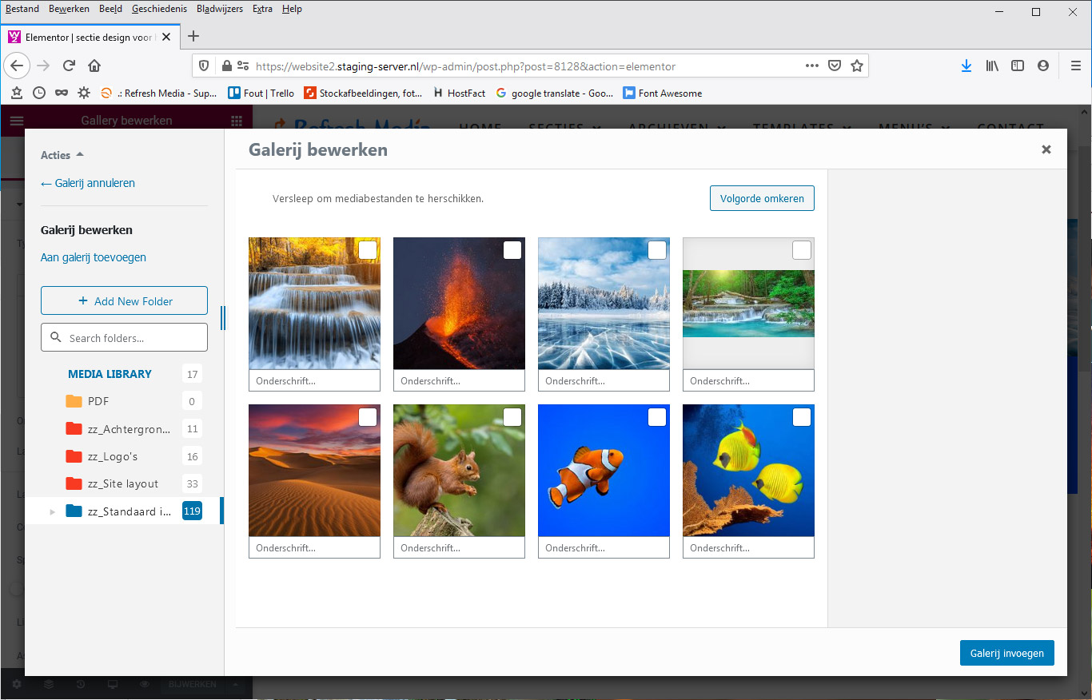
Task: Expand the zz_Standaard folder tree arrow
Action: pyautogui.click(x=53, y=511)
